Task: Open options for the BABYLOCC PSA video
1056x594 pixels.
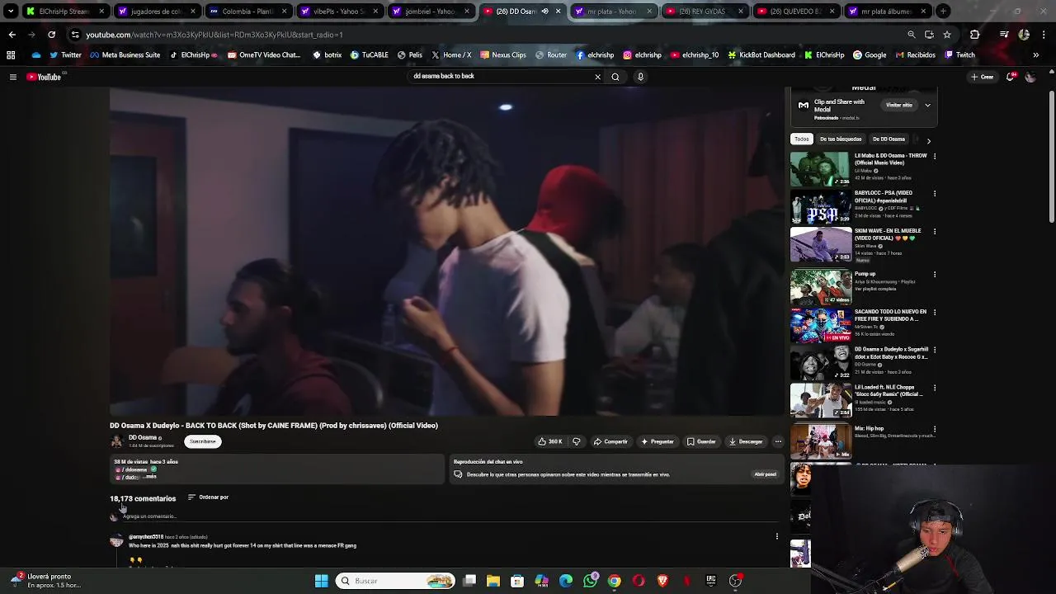Action: (x=935, y=194)
